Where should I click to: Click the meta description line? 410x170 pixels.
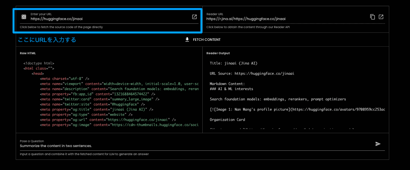[x=119, y=89]
